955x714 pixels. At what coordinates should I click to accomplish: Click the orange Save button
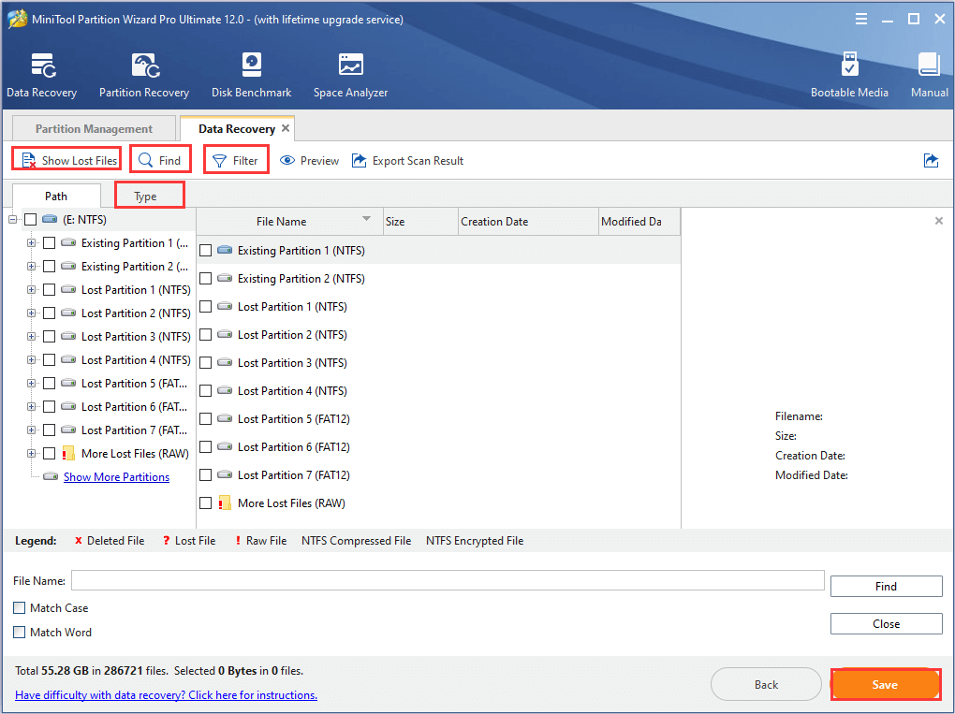(885, 685)
